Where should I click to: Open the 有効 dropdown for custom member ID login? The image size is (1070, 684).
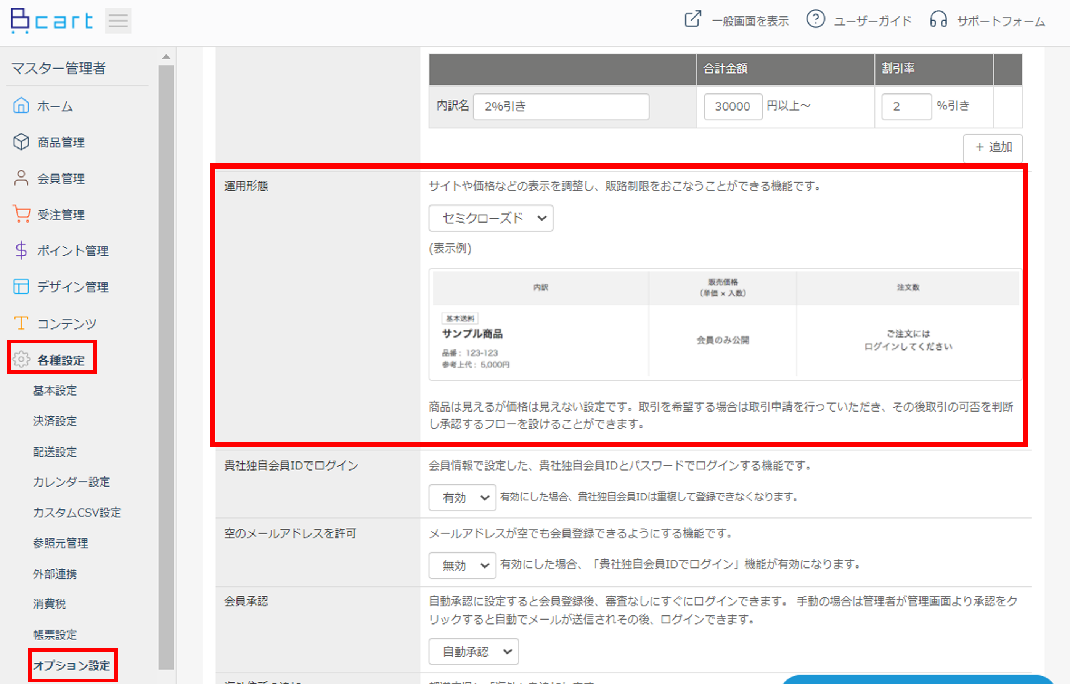[462, 497]
